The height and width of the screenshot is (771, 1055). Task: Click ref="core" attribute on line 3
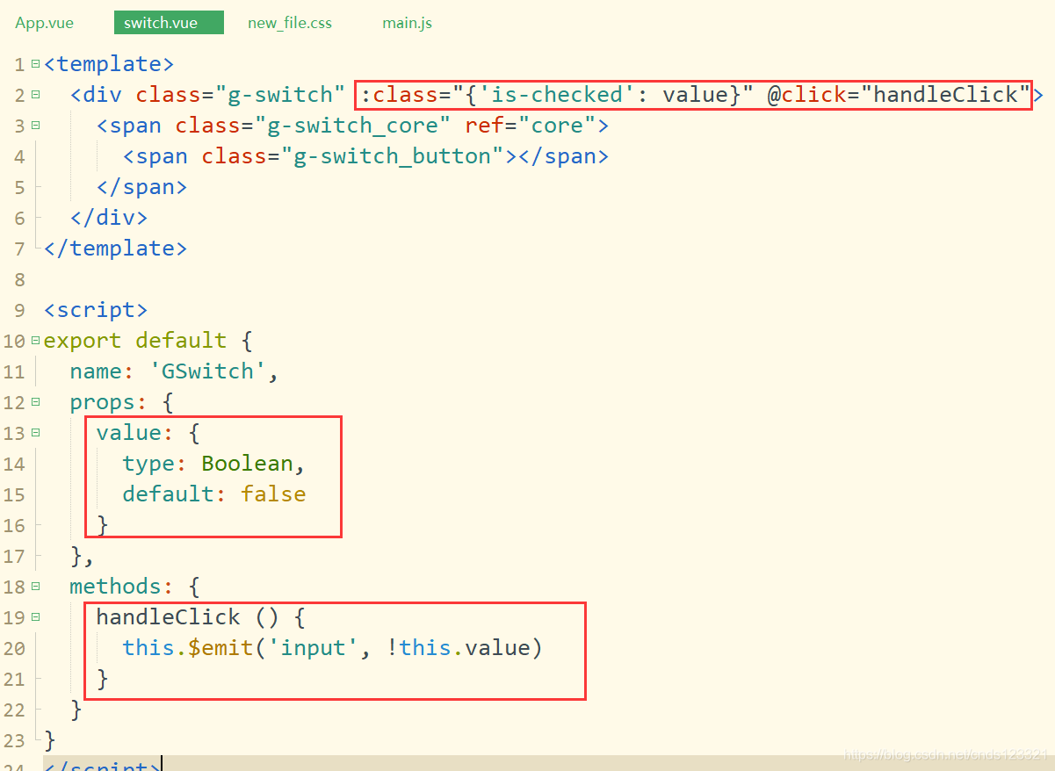click(531, 126)
